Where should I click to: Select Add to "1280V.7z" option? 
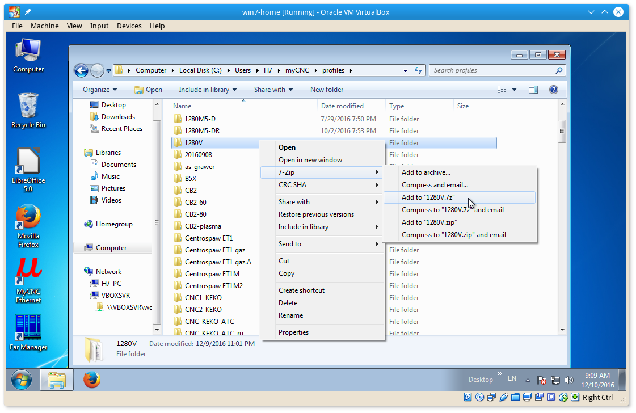(428, 197)
